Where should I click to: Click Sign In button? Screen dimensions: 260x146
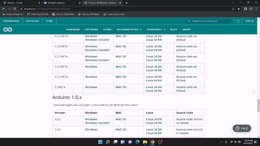[249, 21]
